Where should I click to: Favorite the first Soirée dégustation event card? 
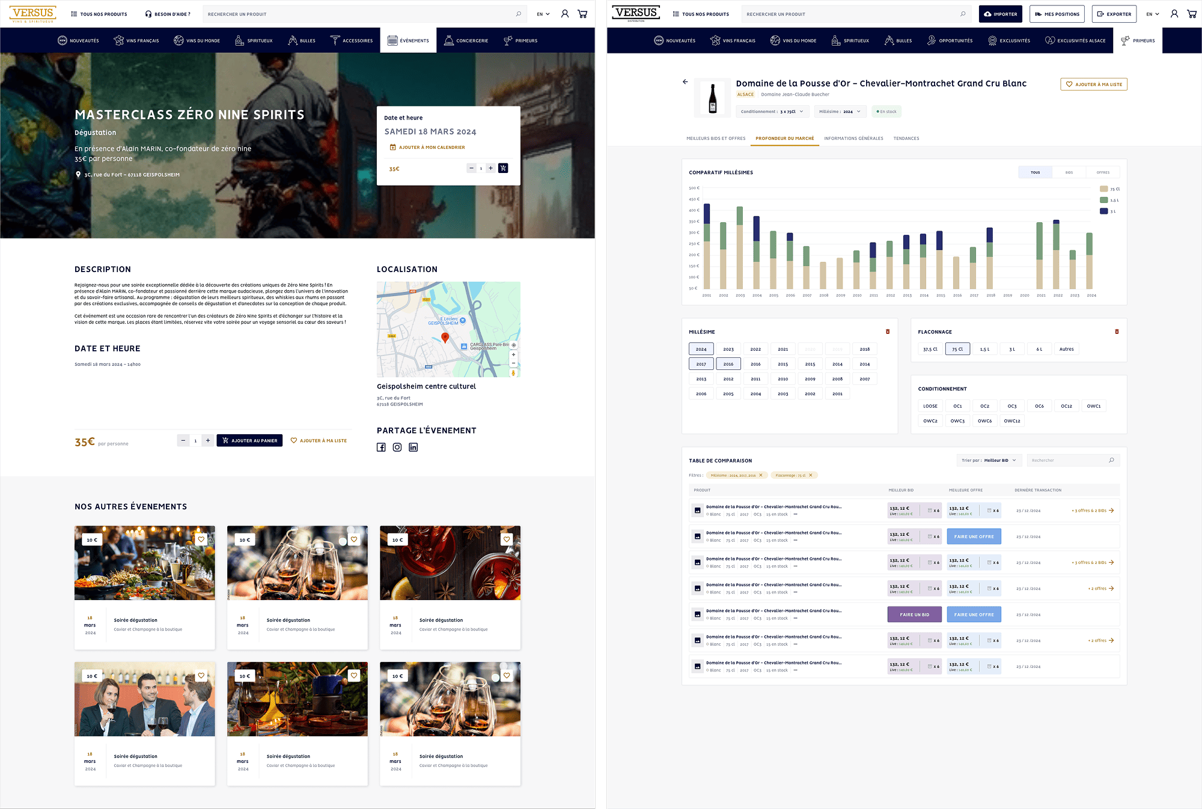(201, 539)
